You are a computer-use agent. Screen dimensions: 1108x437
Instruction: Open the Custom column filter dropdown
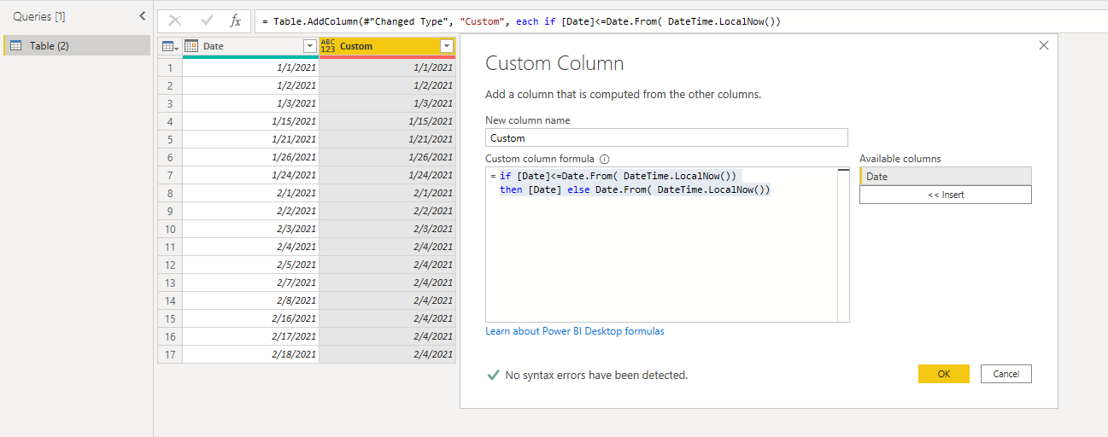point(446,46)
